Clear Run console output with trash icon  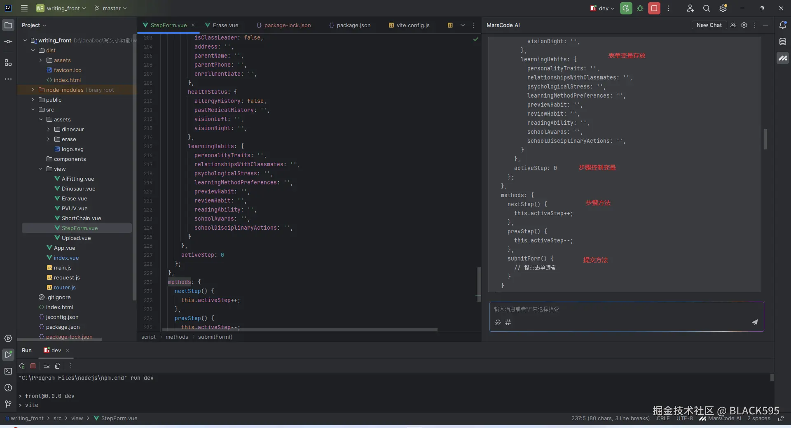coord(57,366)
